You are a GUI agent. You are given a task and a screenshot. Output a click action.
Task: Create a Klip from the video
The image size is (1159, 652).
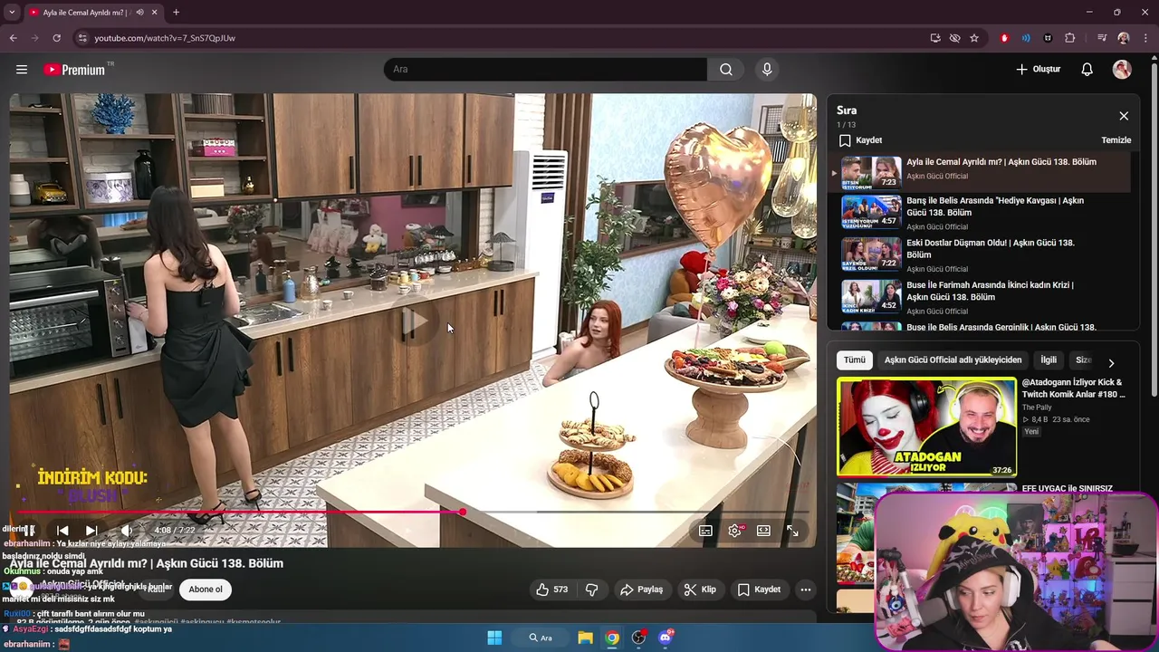[700, 590]
